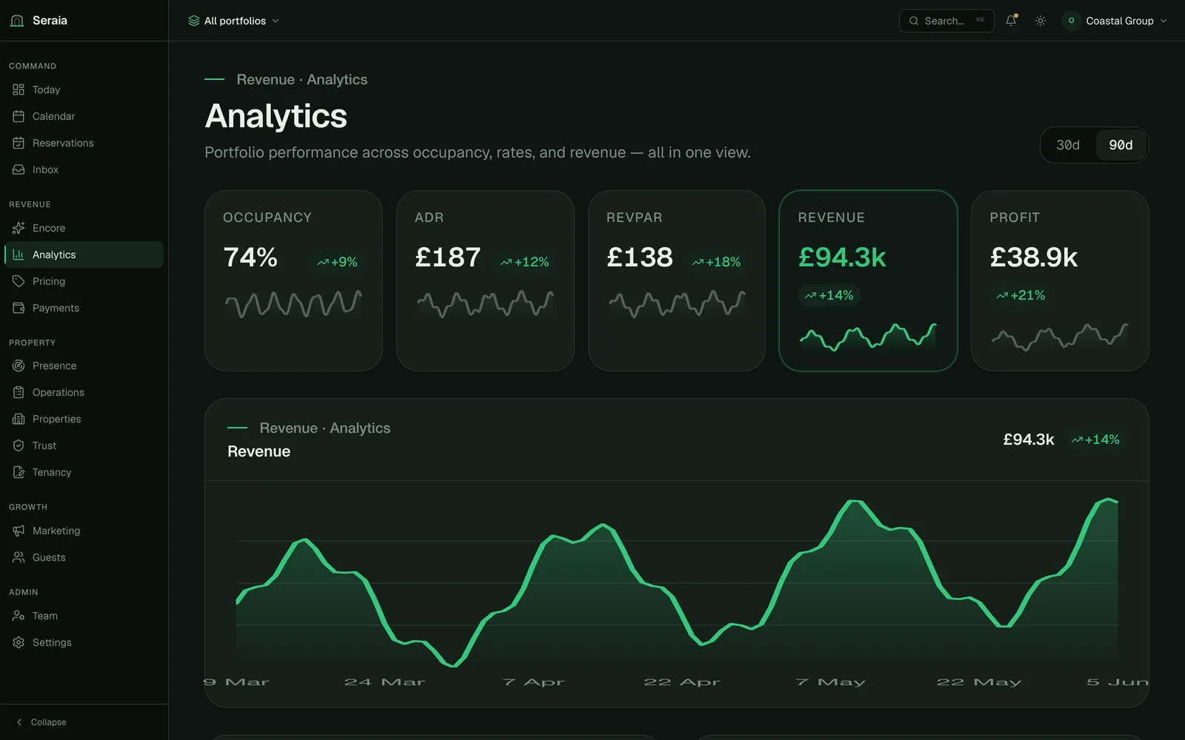Image resolution: width=1185 pixels, height=740 pixels.
Task: Click the Team user icon
Action: coord(19,616)
